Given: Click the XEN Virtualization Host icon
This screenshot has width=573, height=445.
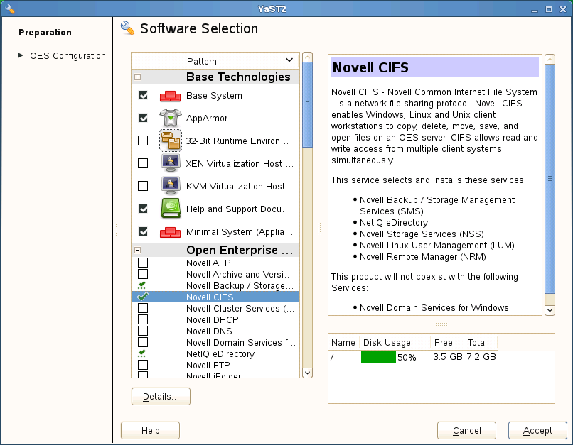Looking at the screenshot, I should (171, 164).
